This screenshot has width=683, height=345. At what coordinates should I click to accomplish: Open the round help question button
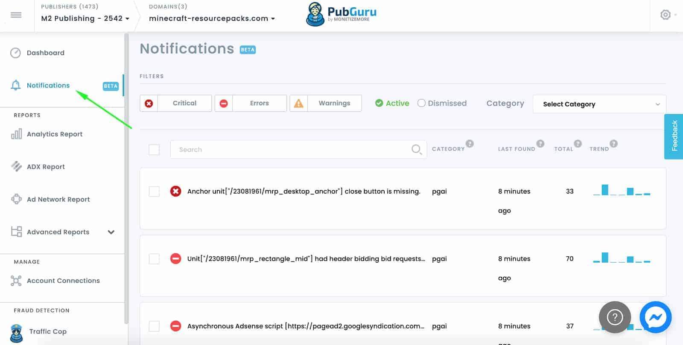pyautogui.click(x=615, y=317)
